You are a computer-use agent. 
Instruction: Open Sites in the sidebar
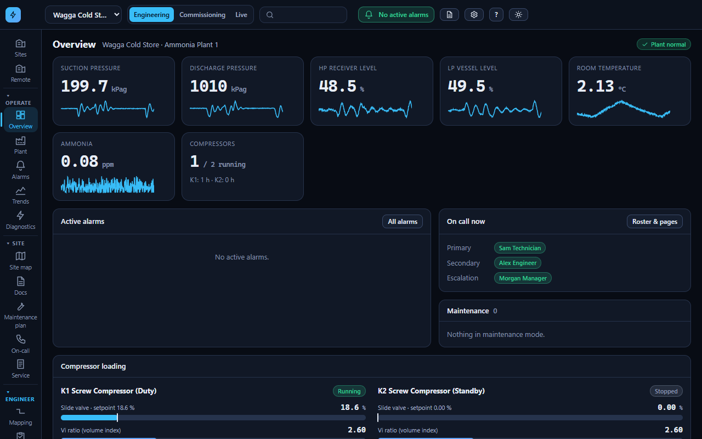pos(20,48)
